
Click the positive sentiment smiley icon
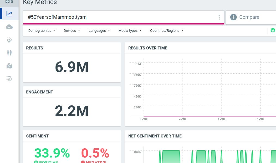[36, 162]
